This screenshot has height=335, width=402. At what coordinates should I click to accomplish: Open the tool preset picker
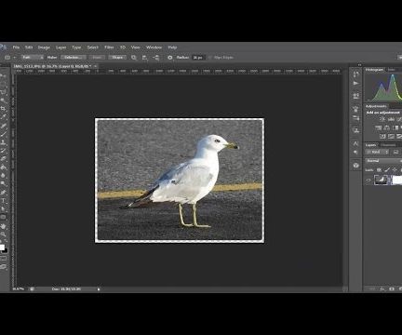point(9,58)
